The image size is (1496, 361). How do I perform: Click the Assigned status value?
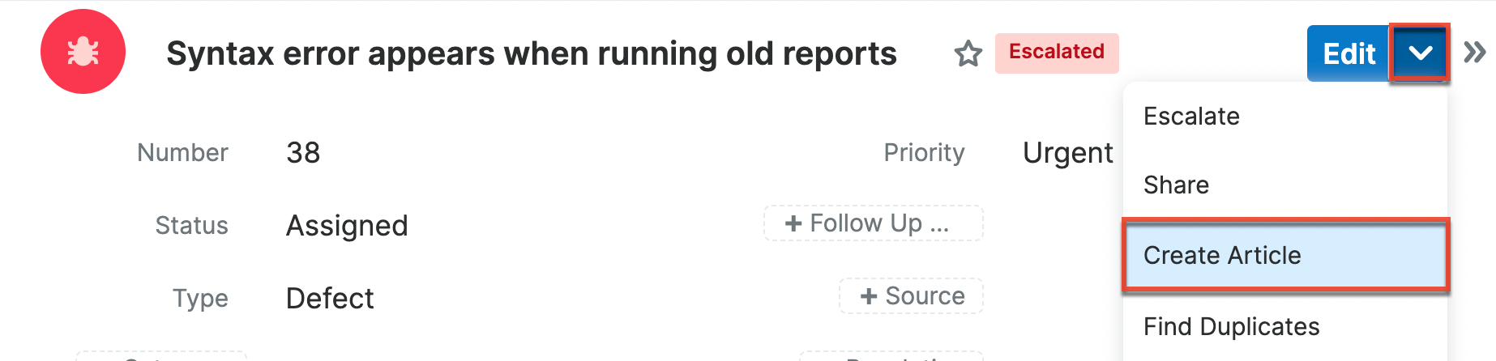tap(347, 226)
